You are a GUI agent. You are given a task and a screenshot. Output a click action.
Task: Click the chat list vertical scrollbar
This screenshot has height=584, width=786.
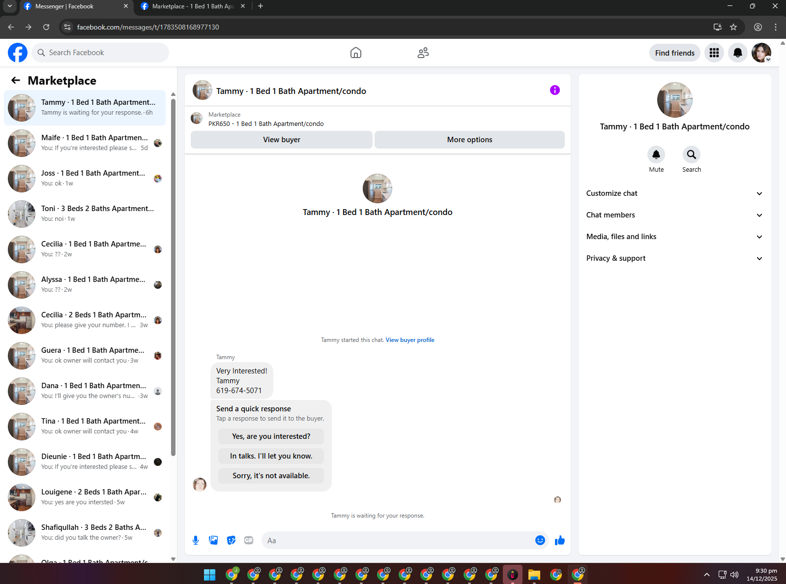click(x=173, y=277)
